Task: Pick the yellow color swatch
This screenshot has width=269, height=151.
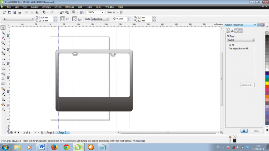Action: coord(267,83)
